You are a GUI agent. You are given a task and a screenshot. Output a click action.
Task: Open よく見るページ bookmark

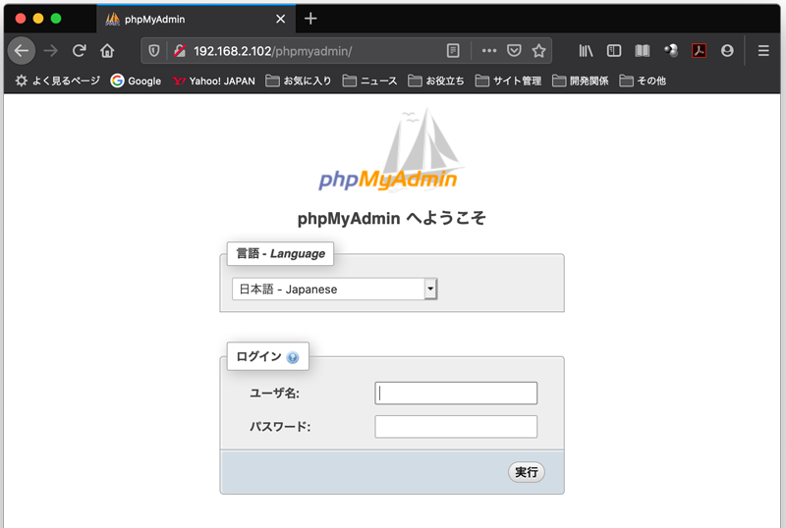click(x=57, y=80)
